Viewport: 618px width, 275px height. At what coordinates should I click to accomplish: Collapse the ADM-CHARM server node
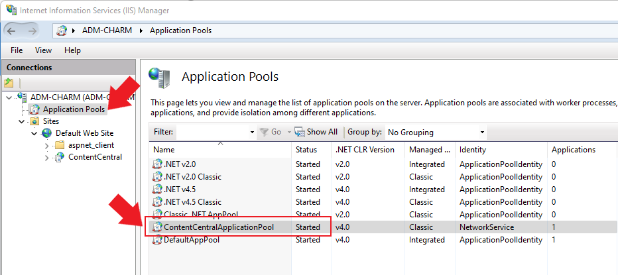[x=10, y=97]
